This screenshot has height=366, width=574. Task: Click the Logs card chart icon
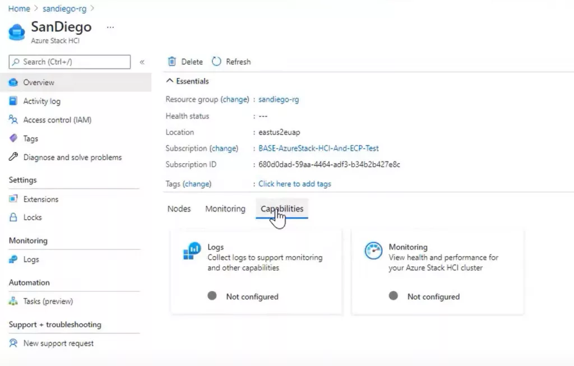point(192,251)
